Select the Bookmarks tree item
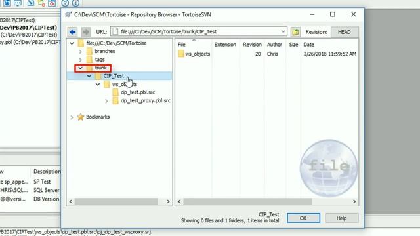Screen dimensions: 420x236 [98, 117]
